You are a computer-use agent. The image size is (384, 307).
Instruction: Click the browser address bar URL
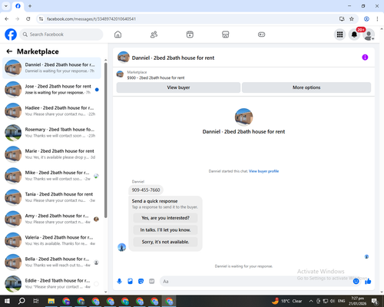click(91, 19)
